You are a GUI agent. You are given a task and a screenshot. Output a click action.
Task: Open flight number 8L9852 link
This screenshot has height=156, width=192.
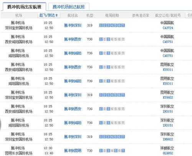pyautogui.click(x=168, y=153)
